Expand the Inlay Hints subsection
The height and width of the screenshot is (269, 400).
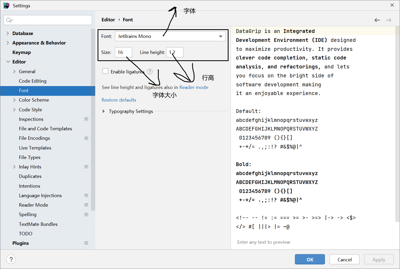[14, 167]
